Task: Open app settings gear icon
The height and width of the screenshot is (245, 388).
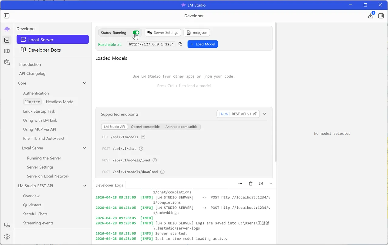Action: click(7, 237)
